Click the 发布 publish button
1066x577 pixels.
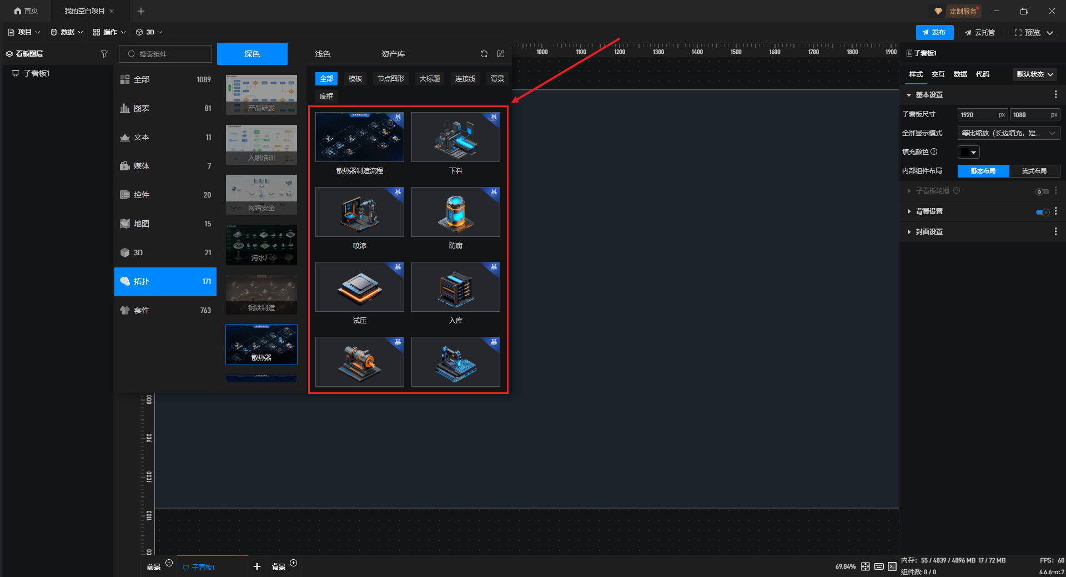coord(934,32)
